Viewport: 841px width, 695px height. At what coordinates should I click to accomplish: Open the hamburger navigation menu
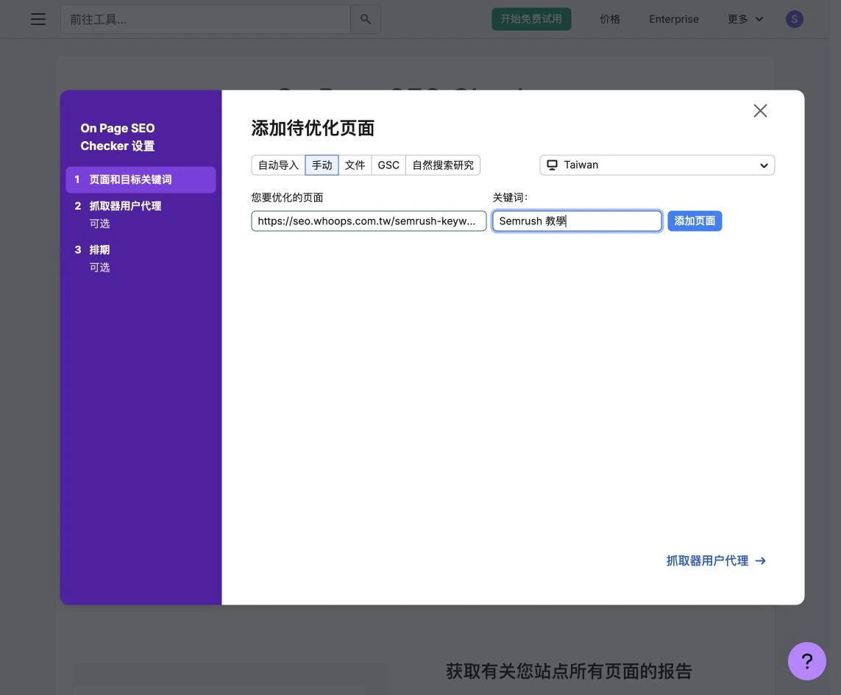point(38,19)
